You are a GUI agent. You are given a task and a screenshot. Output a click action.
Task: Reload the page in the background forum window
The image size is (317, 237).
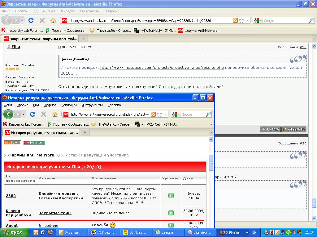31,20
